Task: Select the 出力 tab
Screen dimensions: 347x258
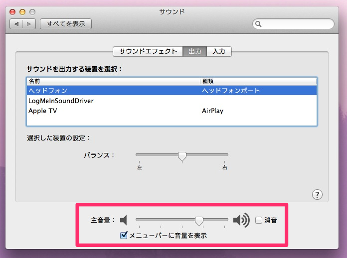Action: tap(195, 51)
